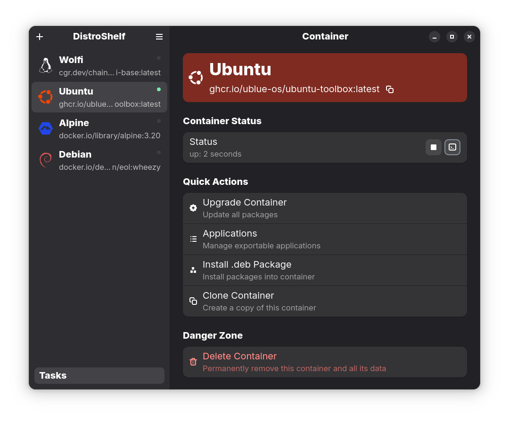Screen dimensions: 509x421
Task: Copy the Ubuntu image URL
Action: pyautogui.click(x=390, y=89)
